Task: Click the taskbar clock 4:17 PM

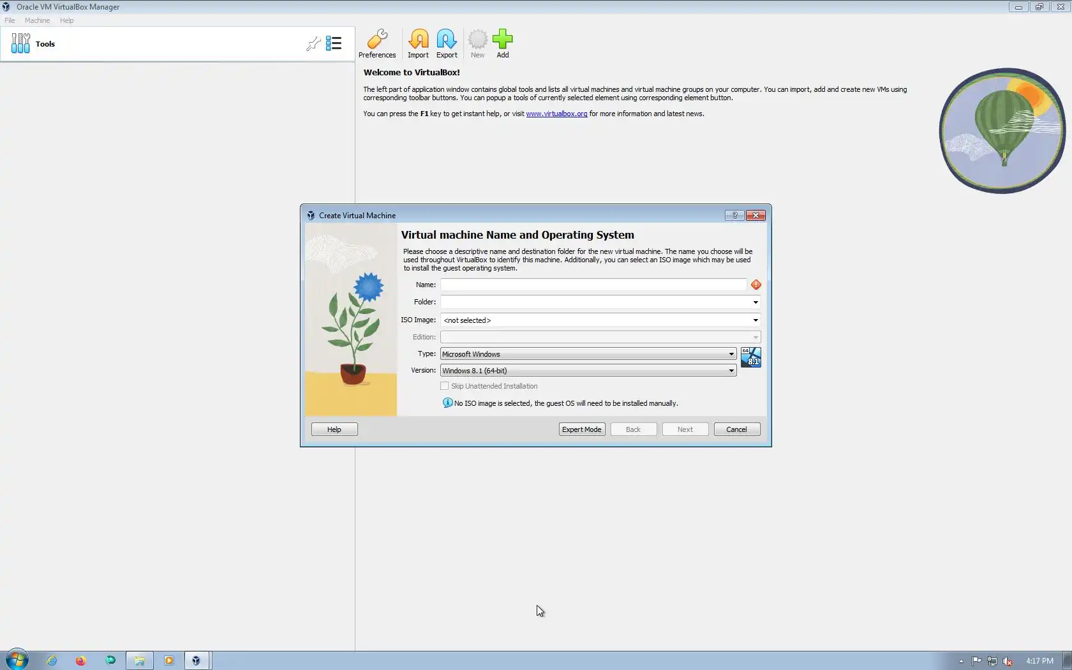Action: pyautogui.click(x=1039, y=661)
